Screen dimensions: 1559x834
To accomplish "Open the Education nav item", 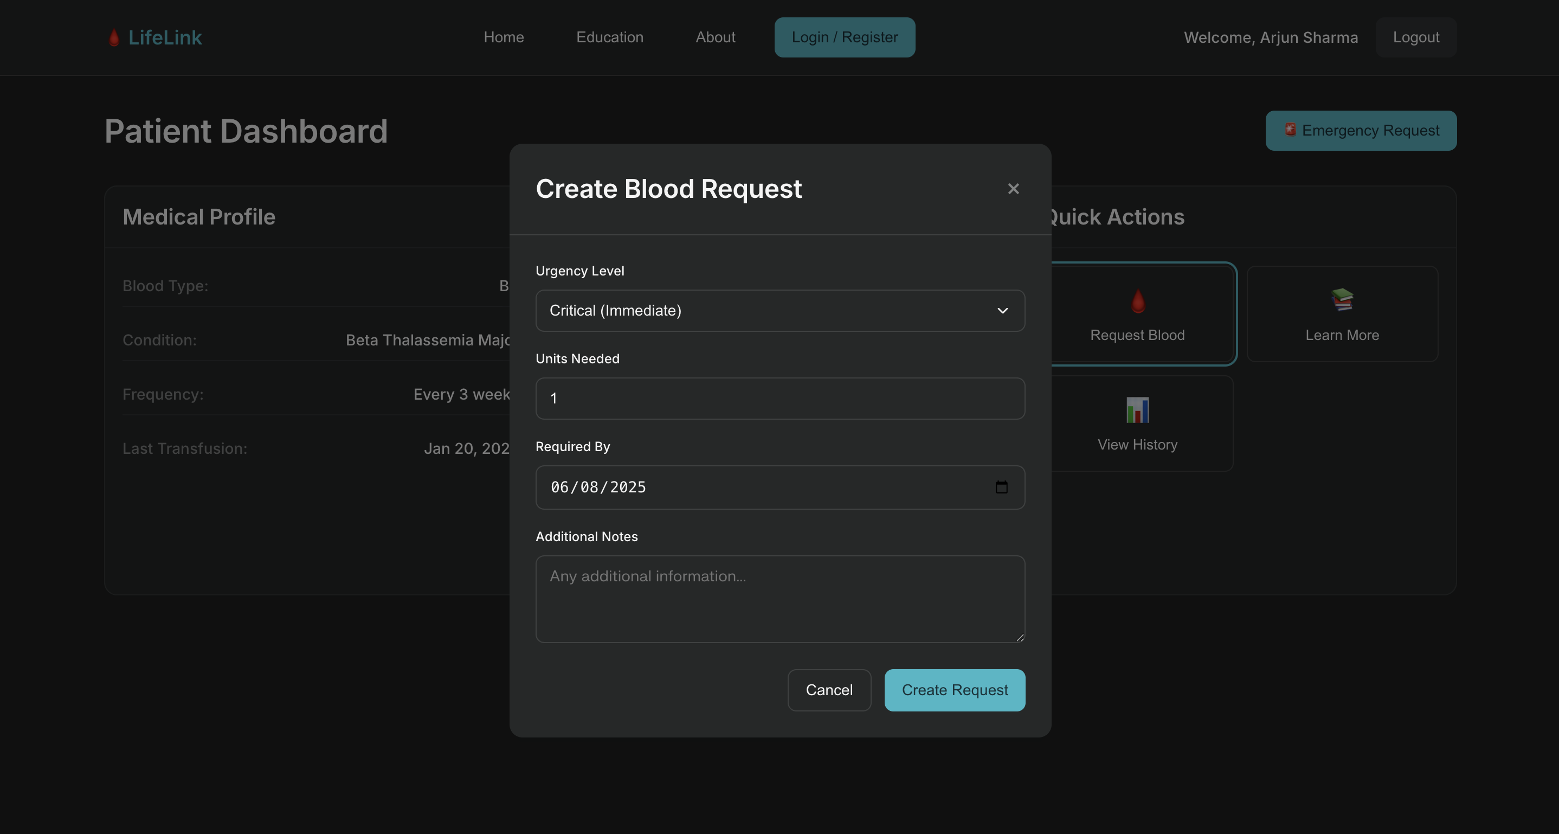I will (x=609, y=37).
